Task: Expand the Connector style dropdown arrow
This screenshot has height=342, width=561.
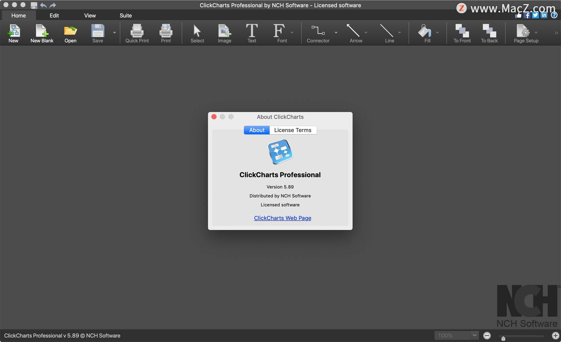Action: click(336, 33)
